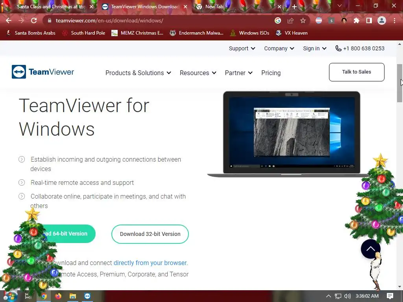The image size is (403, 302).
Task: Expand the Company dropdown
Action: (279, 48)
